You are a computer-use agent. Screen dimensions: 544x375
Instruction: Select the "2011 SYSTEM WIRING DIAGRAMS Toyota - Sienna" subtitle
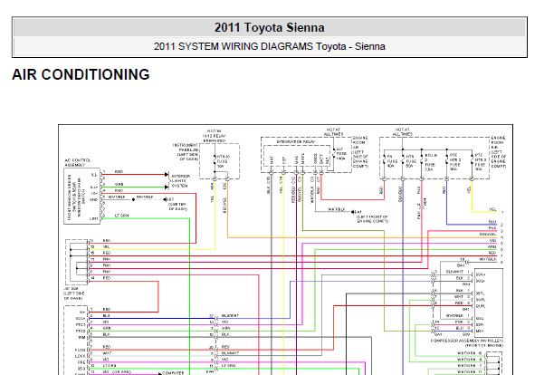point(269,46)
